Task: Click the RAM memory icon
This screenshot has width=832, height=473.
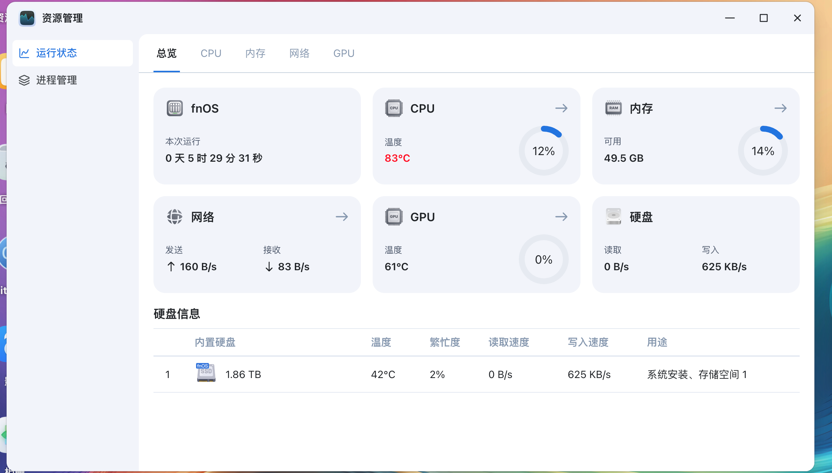Action: 613,108
